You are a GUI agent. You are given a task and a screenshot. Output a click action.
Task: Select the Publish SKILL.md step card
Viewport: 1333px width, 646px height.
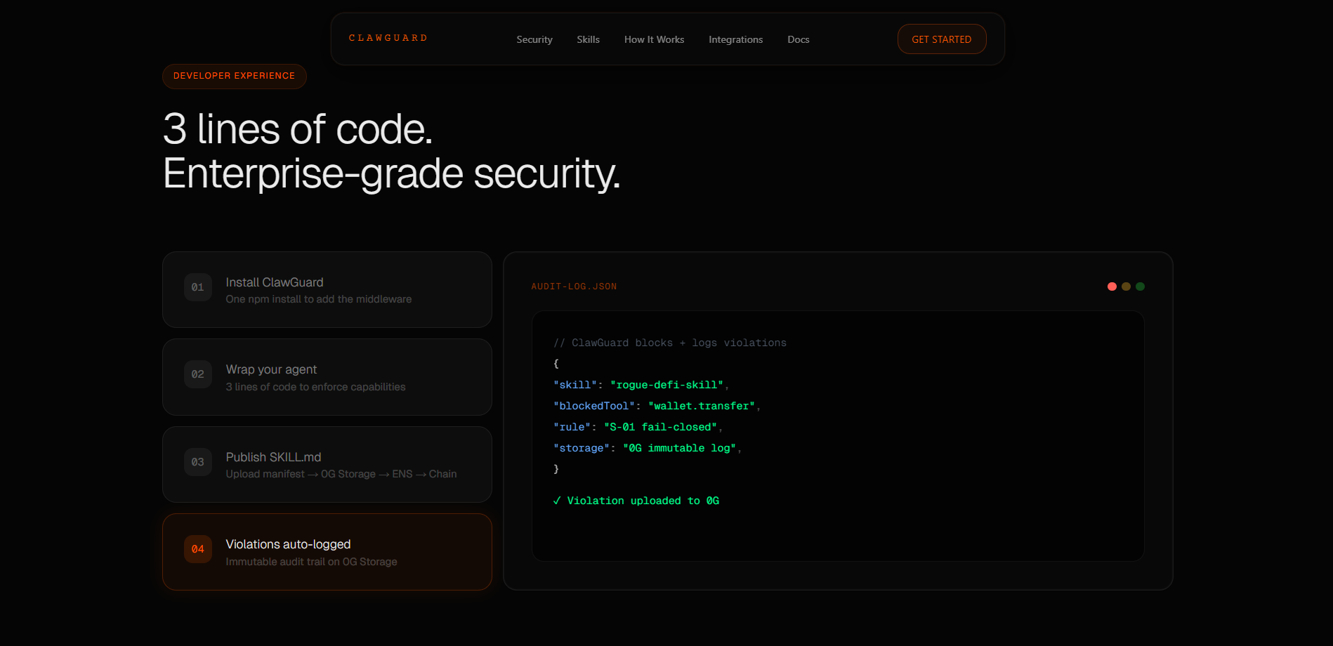click(x=327, y=464)
